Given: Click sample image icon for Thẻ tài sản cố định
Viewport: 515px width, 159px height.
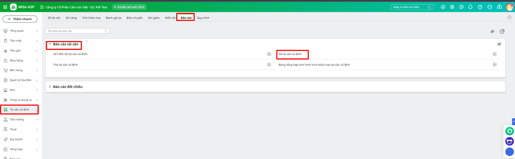Looking at the screenshot, I should [269, 65].
